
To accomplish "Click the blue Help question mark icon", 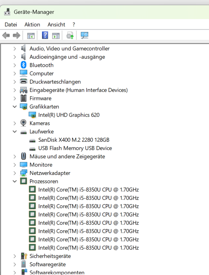I will 45,35.
